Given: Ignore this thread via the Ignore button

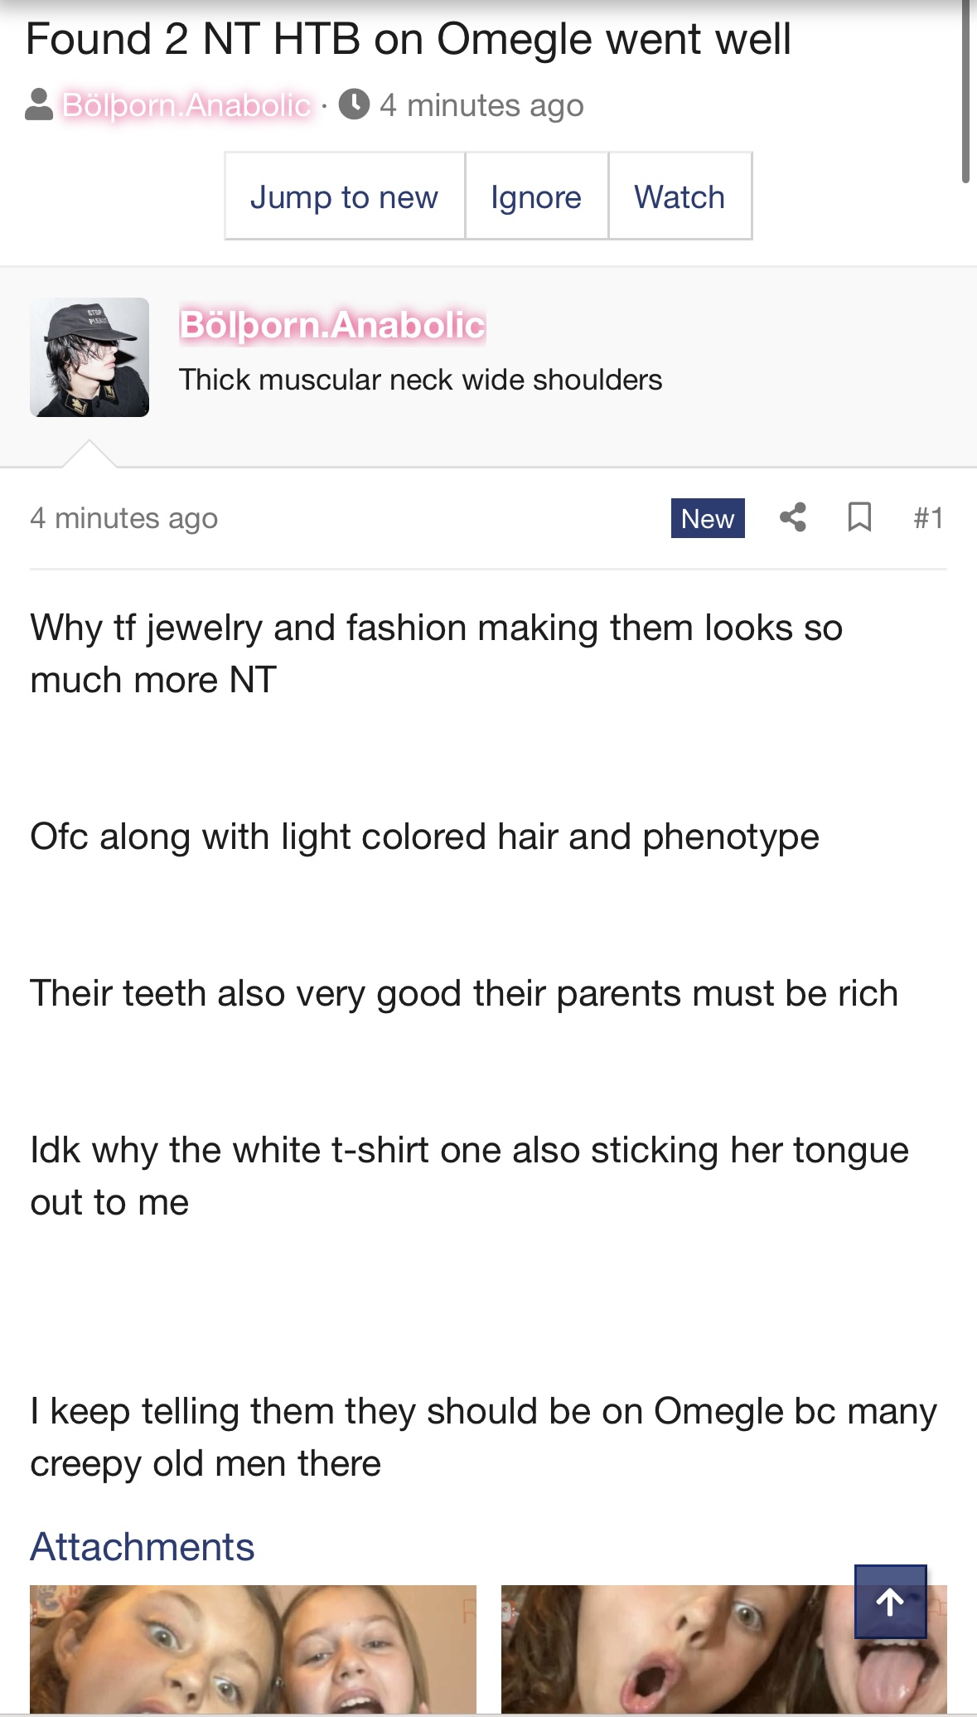Looking at the screenshot, I should pos(536,196).
